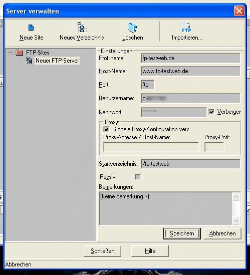Enable the Passiv checkbox
Image resolution: width=250 pixels, height=275 pixels.
pyautogui.click(x=138, y=177)
